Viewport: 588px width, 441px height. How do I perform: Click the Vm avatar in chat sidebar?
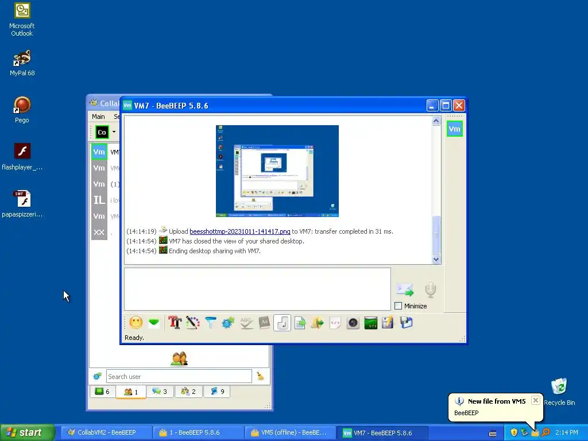[x=455, y=129]
